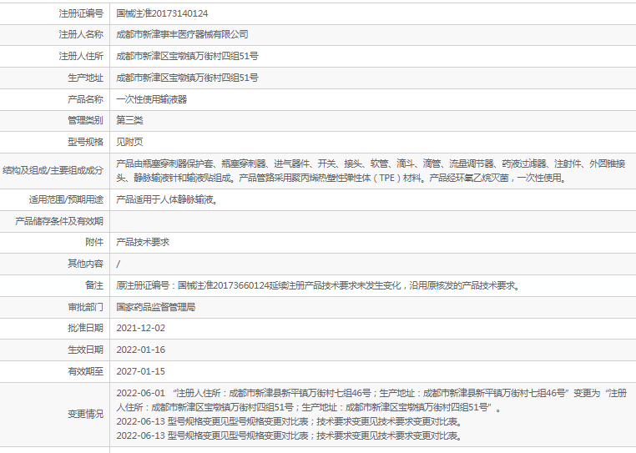Click the structure description starting 产品由瓶塞穿刺器保护套

pyautogui.click(x=371, y=171)
